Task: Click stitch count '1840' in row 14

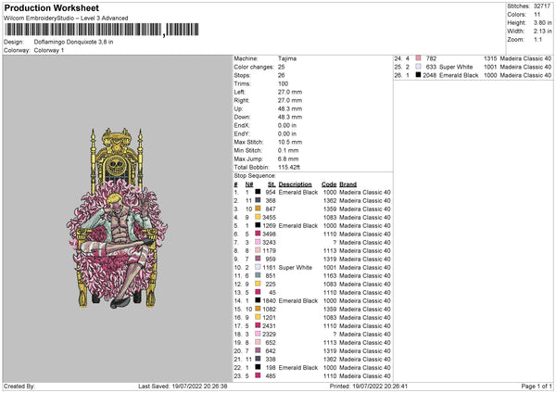Action: click(269, 301)
